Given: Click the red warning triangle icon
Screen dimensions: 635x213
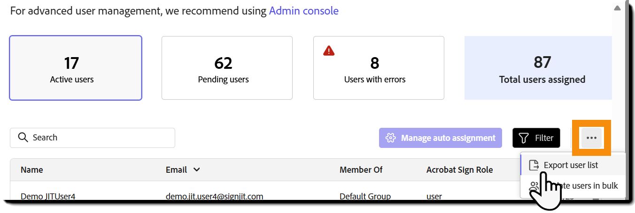Looking at the screenshot, I should pos(329,51).
